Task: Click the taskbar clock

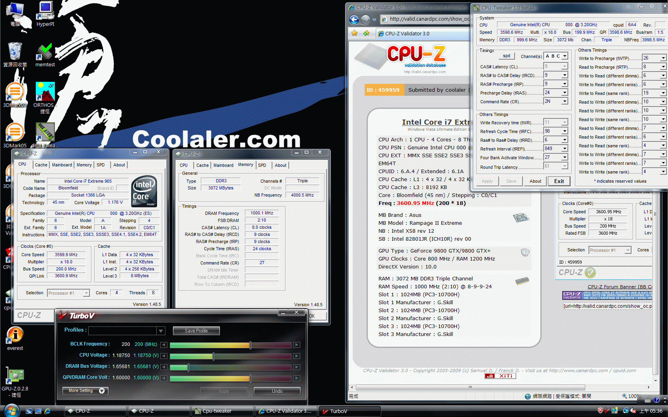Action: 651,411
